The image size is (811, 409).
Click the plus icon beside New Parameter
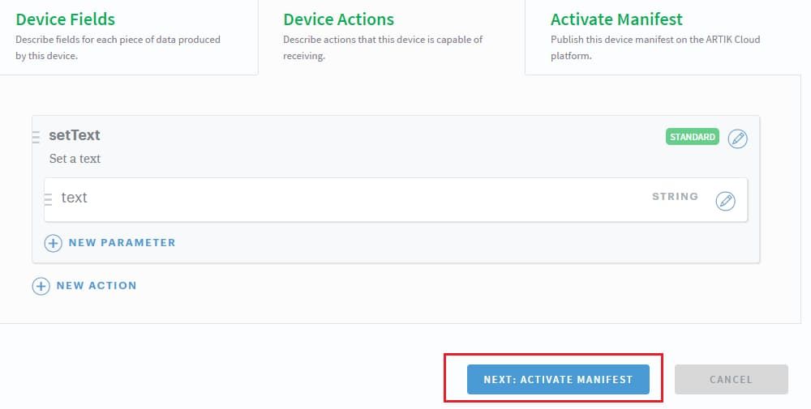[x=53, y=243]
